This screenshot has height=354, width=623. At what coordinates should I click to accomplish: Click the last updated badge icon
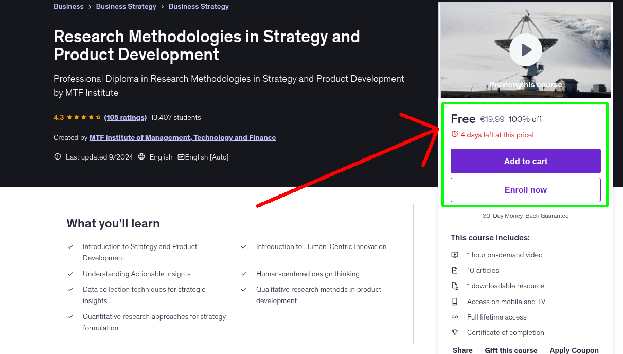[58, 157]
